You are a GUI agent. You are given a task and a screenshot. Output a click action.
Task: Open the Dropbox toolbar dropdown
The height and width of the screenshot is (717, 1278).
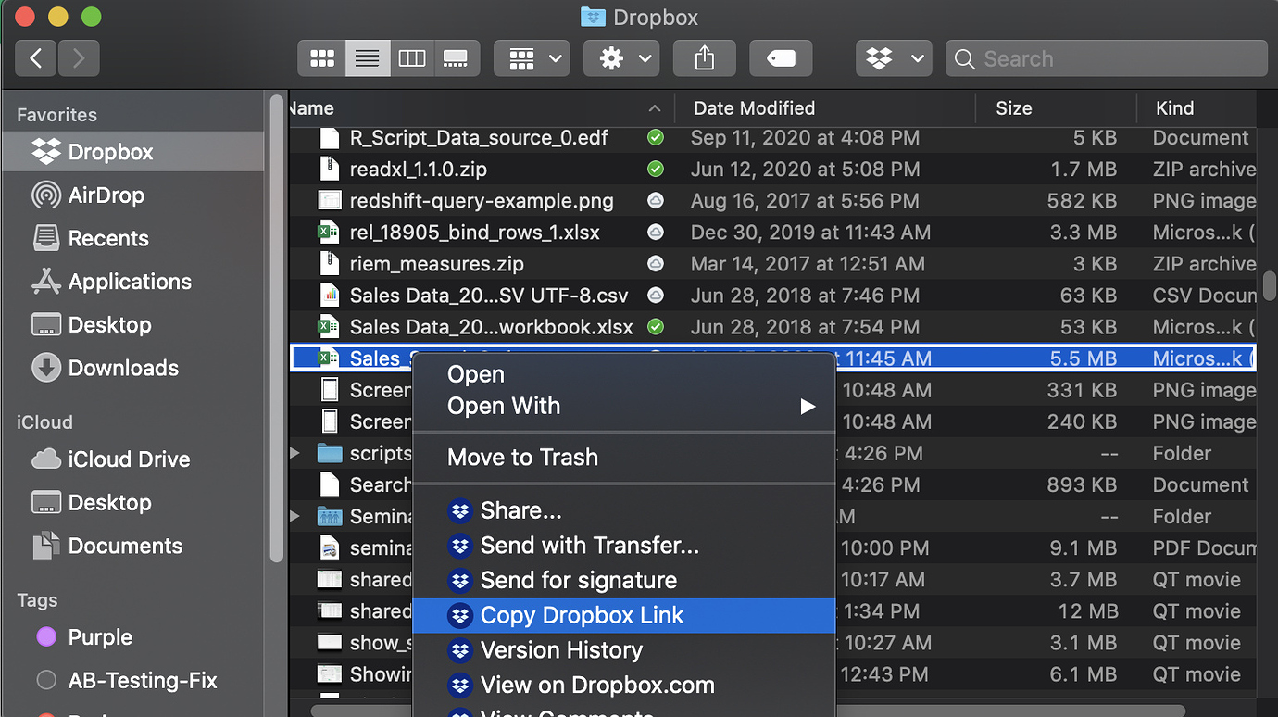coord(894,58)
